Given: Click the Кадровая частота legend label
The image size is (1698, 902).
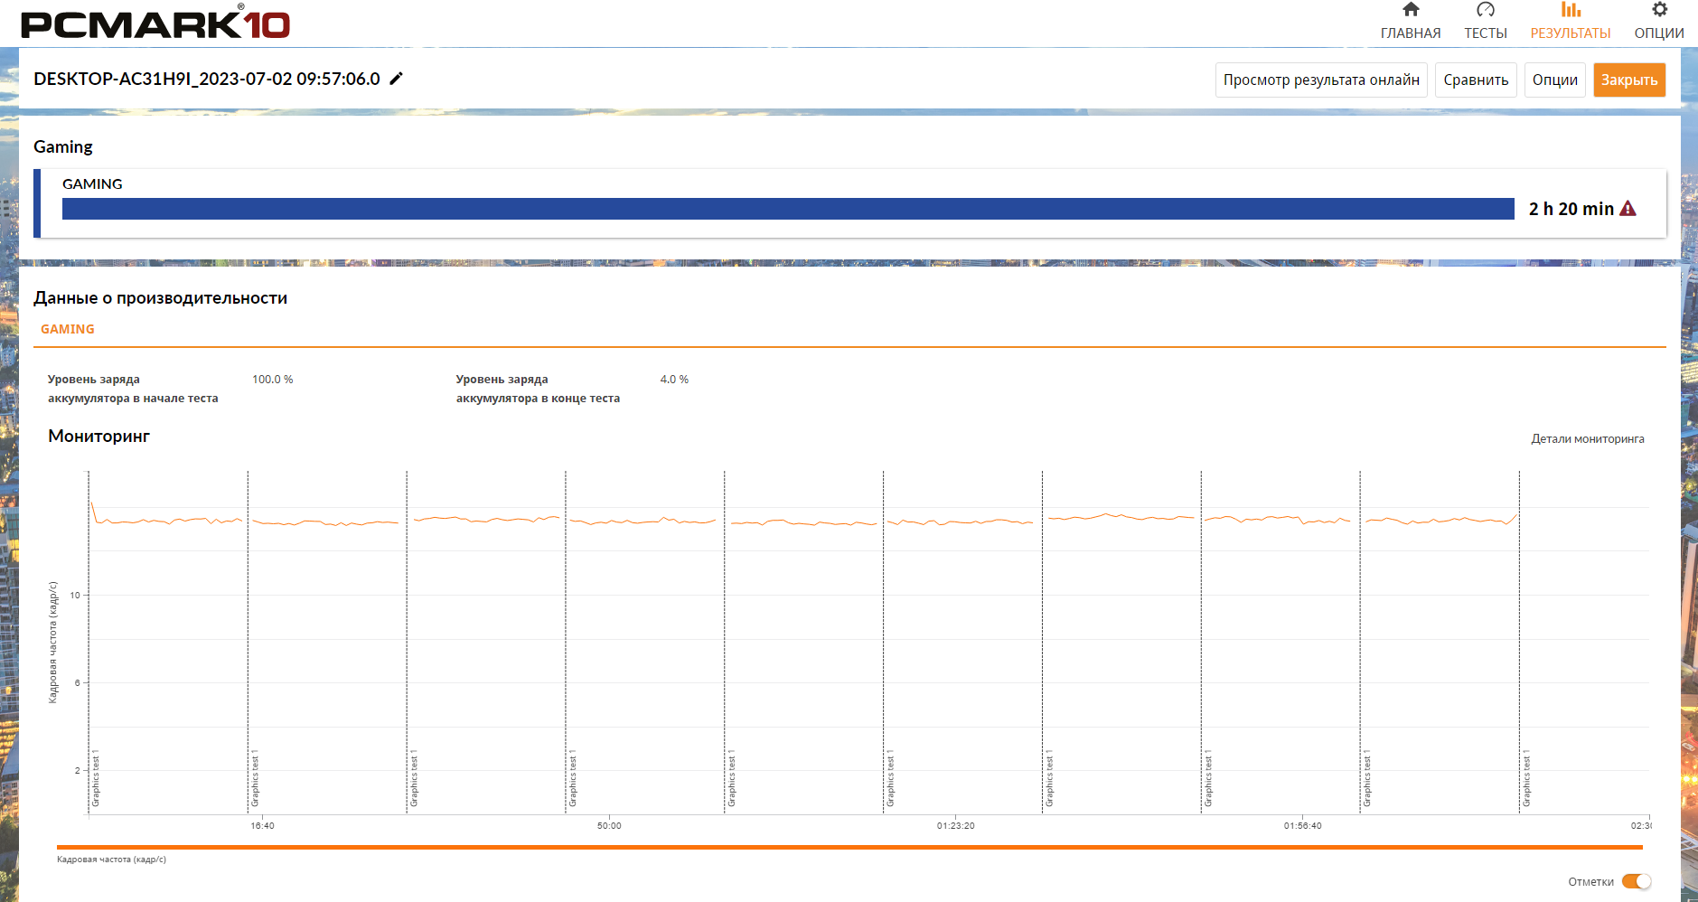Looking at the screenshot, I should [x=111, y=860].
